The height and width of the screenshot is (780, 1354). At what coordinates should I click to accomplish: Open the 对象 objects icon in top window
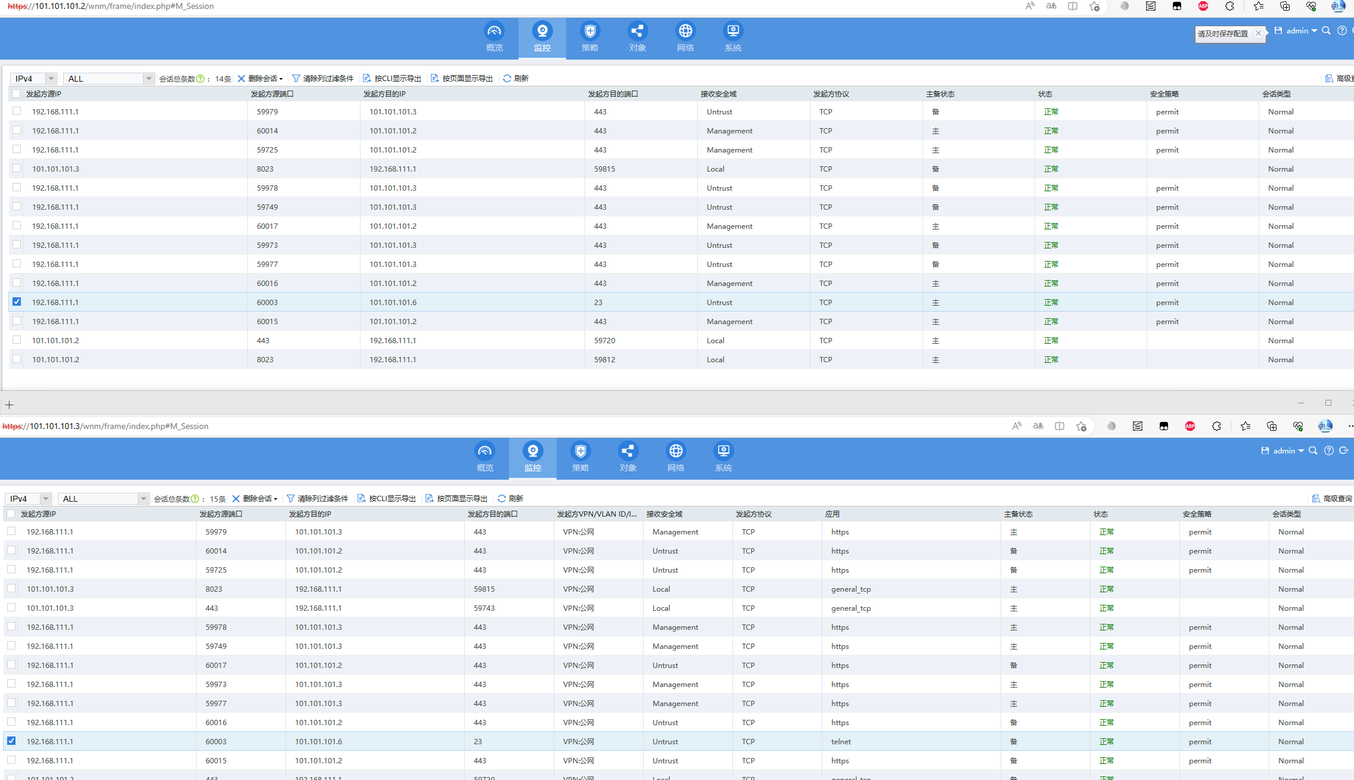click(637, 32)
